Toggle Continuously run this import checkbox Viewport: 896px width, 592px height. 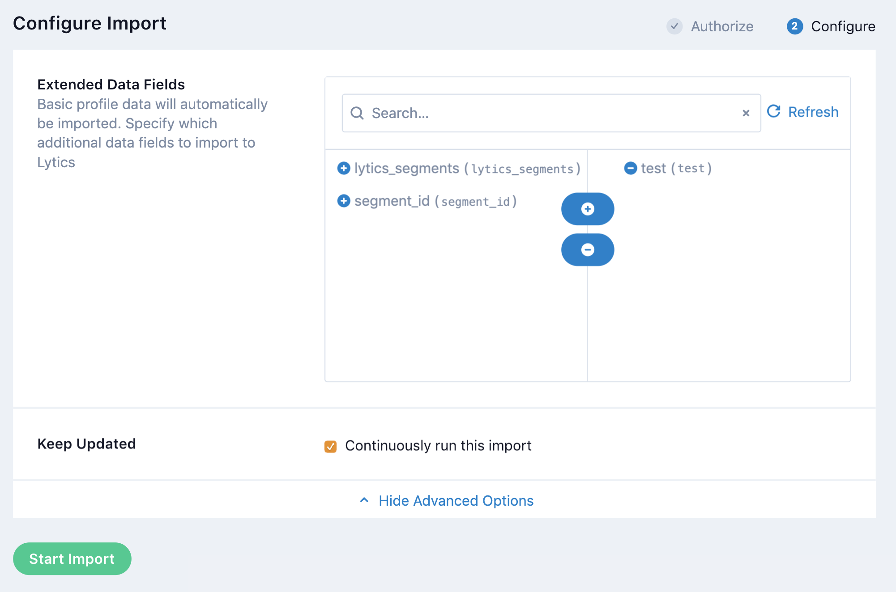click(x=330, y=446)
